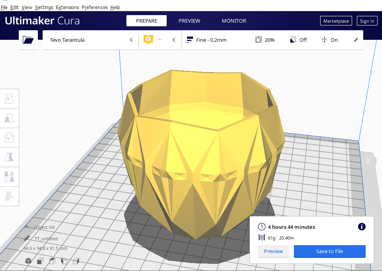Switch to top view cube icon

coord(52,261)
